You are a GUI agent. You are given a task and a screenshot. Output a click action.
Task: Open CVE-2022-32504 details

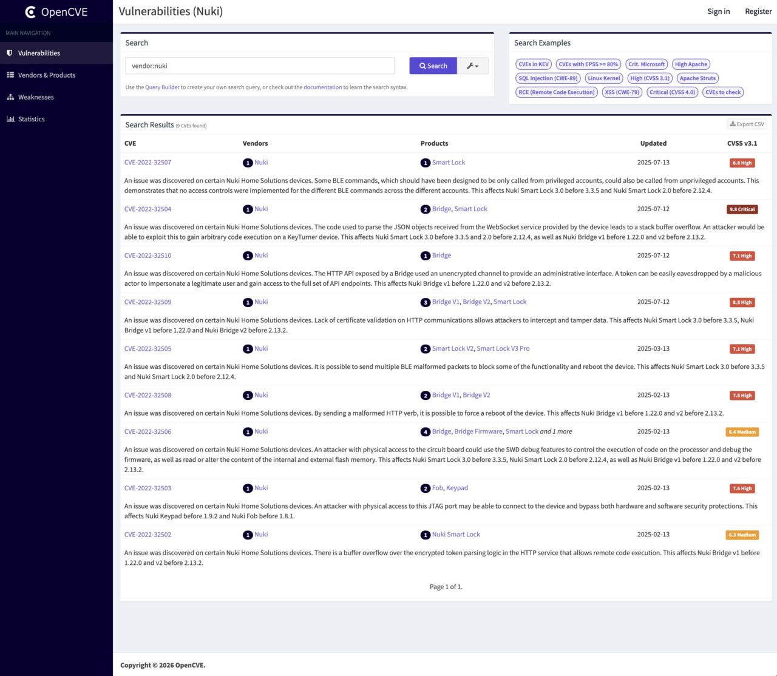148,209
